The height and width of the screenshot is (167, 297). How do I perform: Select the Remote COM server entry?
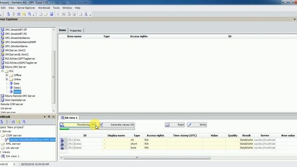pyautogui.click(x=12, y=104)
